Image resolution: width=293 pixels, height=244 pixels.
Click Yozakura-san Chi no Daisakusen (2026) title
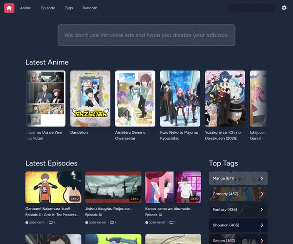(223, 135)
